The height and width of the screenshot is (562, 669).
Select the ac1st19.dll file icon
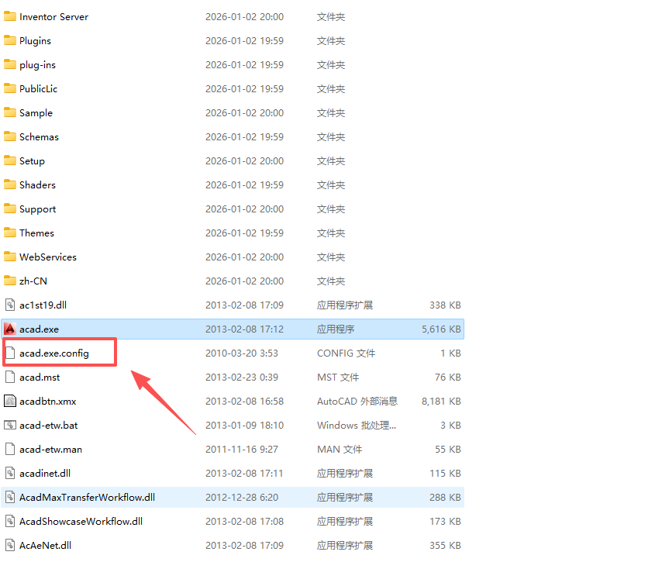coord(10,305)
